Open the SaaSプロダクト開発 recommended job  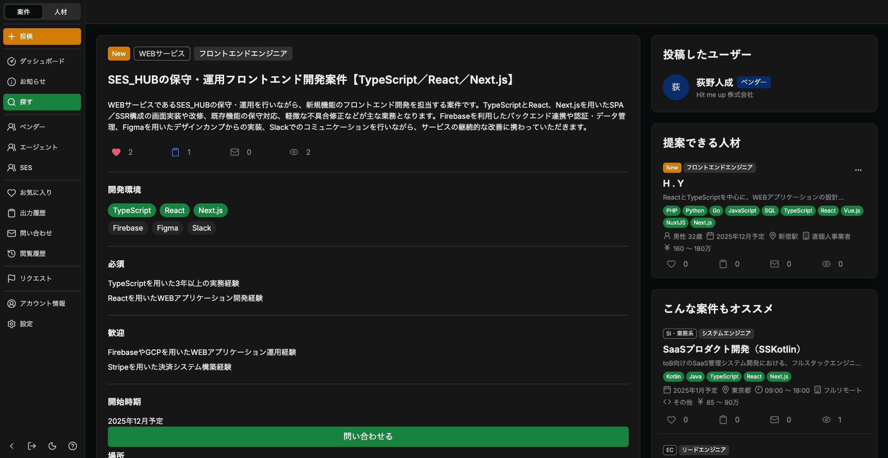tap(732, 349)
